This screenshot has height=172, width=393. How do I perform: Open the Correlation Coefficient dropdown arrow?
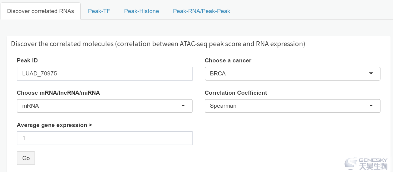click(x=371, y=106)
